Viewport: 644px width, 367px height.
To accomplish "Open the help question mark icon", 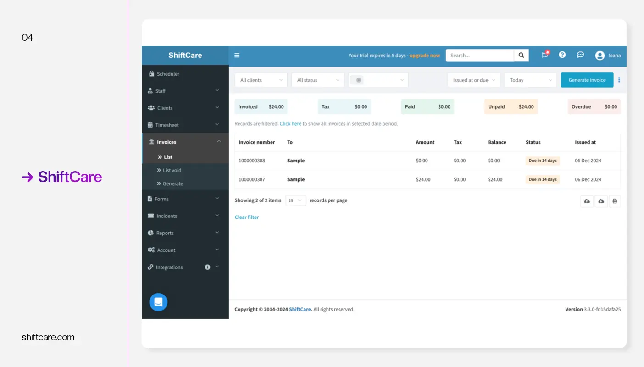I will point(562,55).
